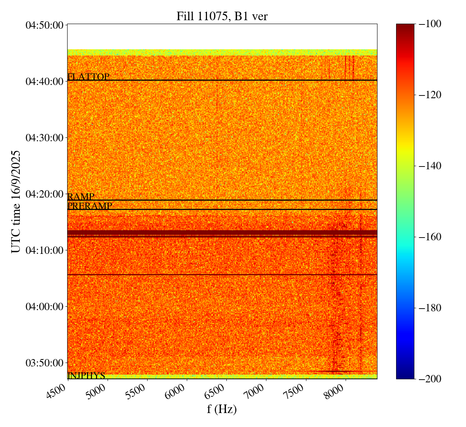466x427 pixels.
Task: Click the 04:00:00 time tick label
Action: click(x=44, y=307)
